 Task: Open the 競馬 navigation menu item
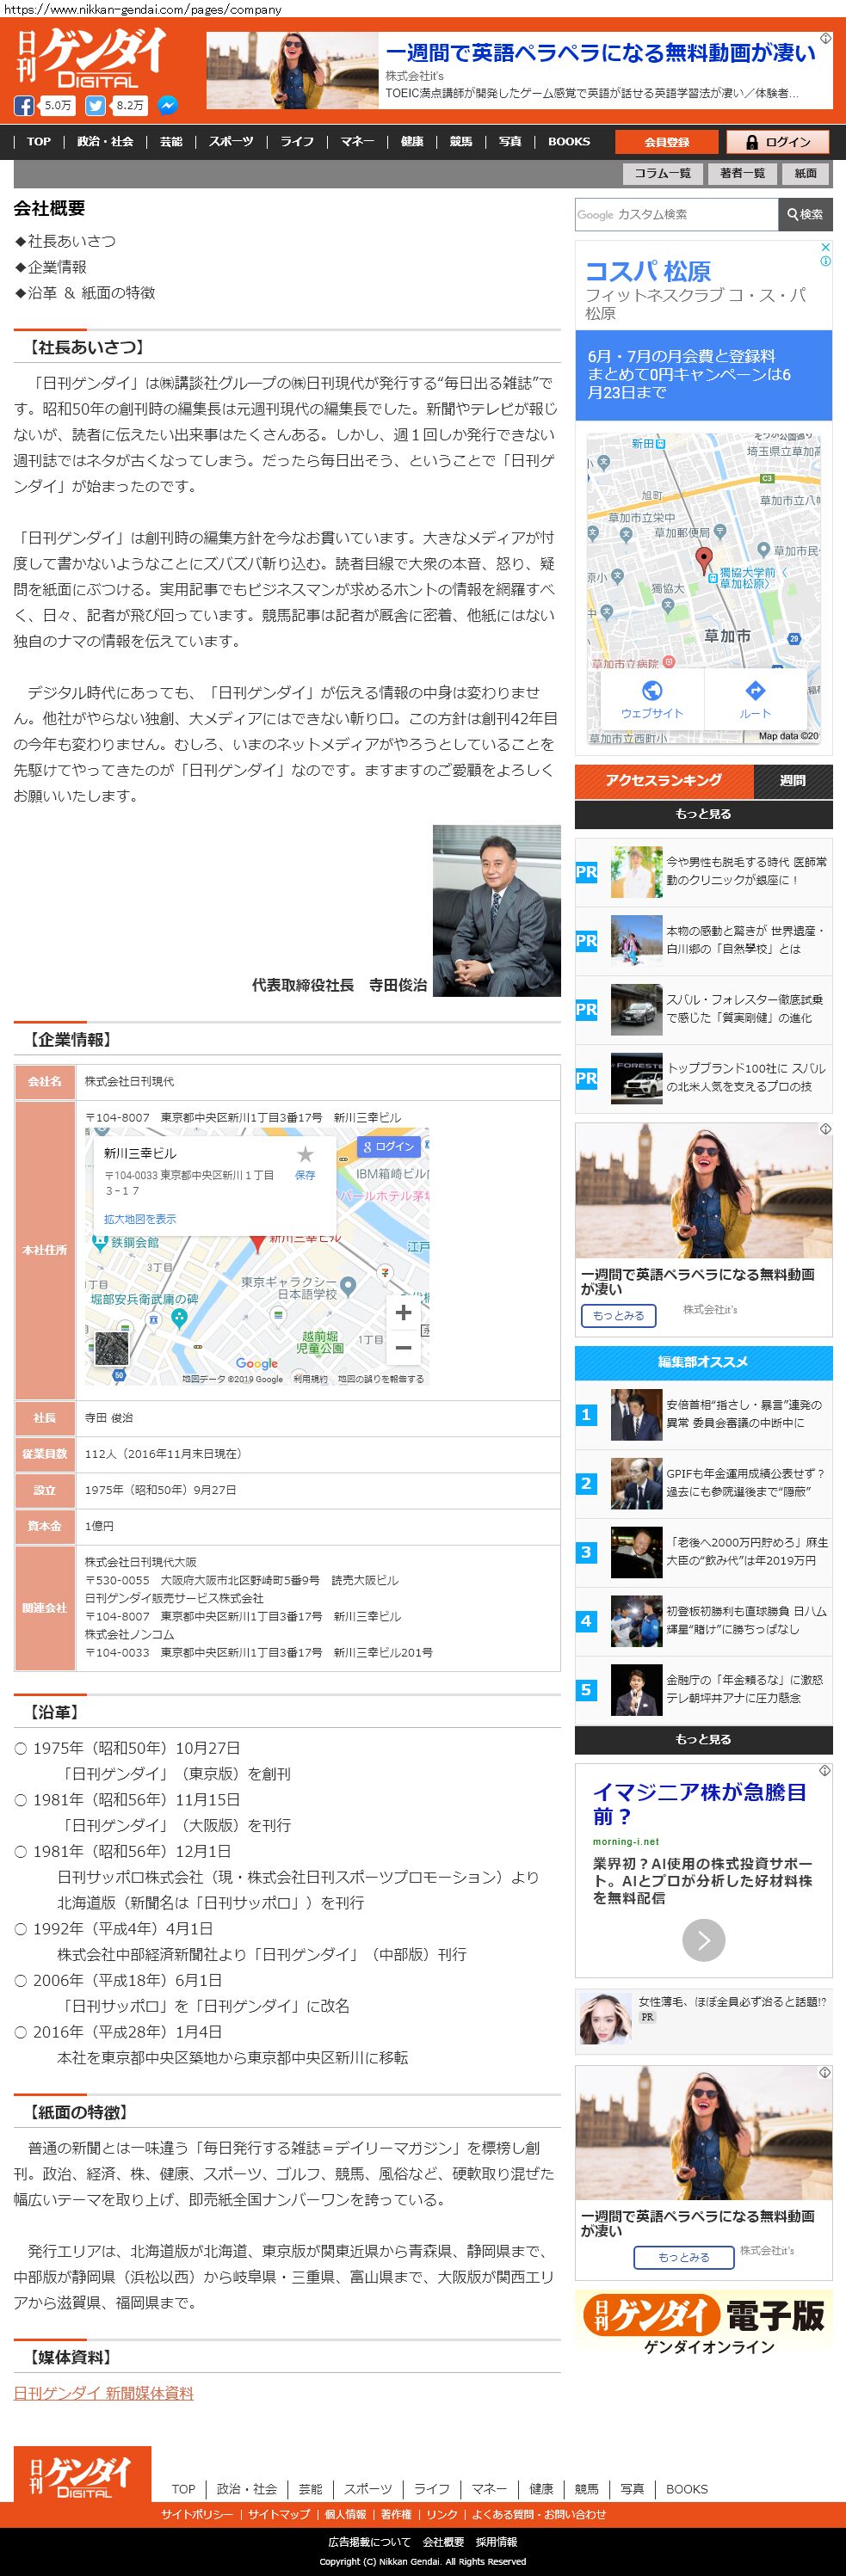[x=460, y=142]
